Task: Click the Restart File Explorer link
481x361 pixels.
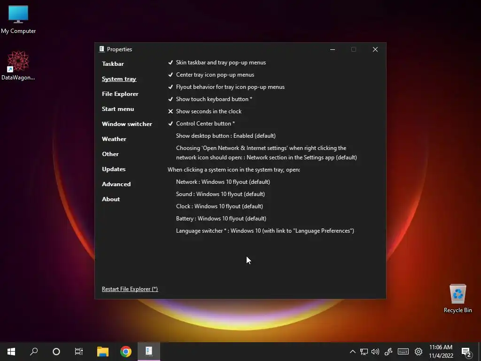Action: (130, 289)
